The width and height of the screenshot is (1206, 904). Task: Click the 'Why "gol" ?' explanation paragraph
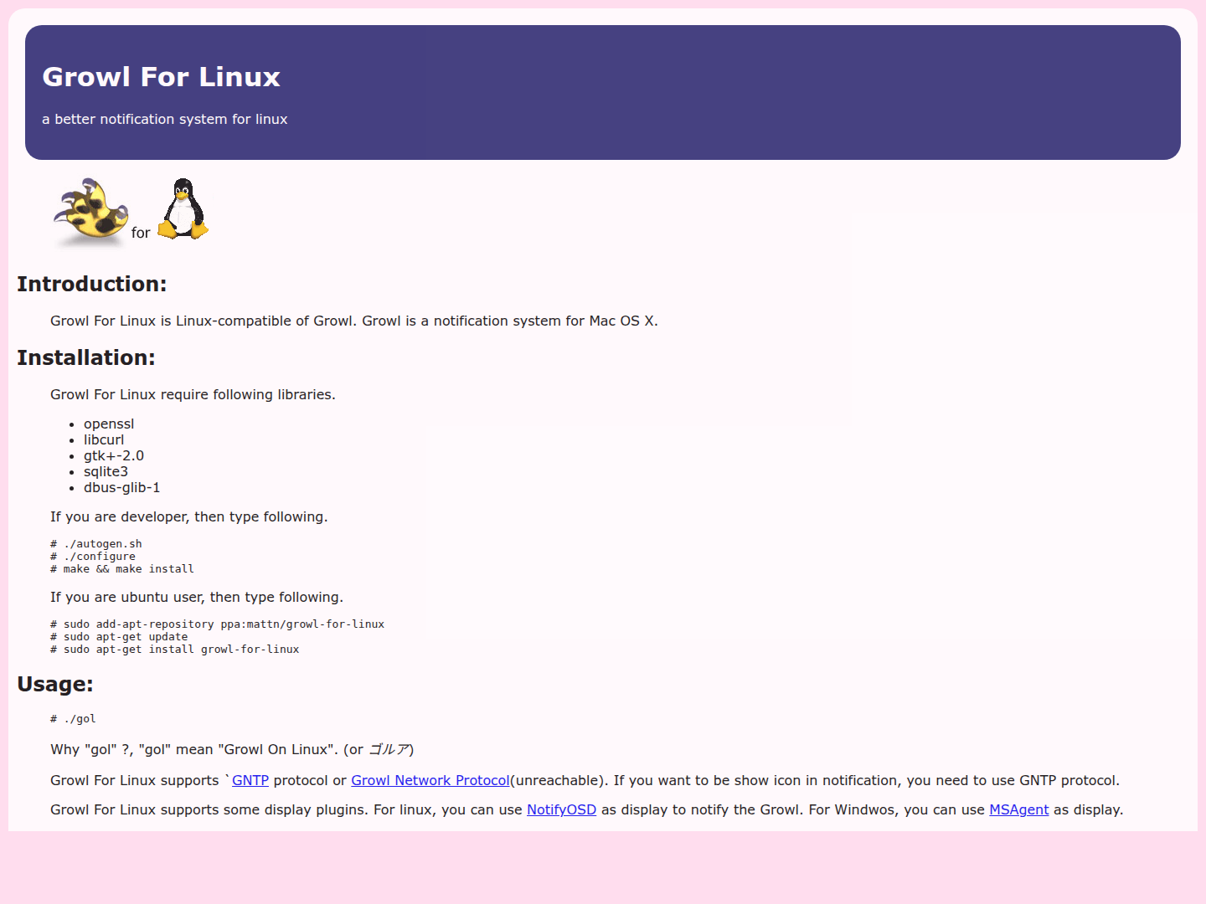coord(232,749)
